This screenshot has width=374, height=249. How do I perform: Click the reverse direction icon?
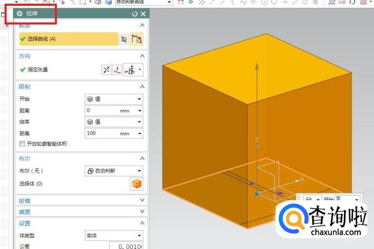click(x=106, y=70)
